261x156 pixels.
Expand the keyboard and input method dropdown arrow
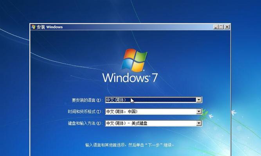click(x=199, y=123)
